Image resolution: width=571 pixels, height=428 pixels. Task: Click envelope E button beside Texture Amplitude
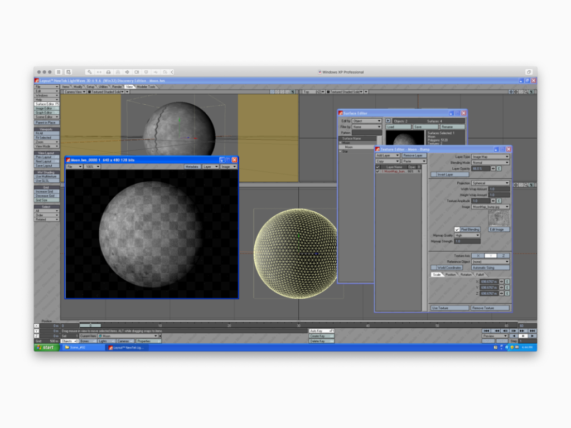pos(499,201)
